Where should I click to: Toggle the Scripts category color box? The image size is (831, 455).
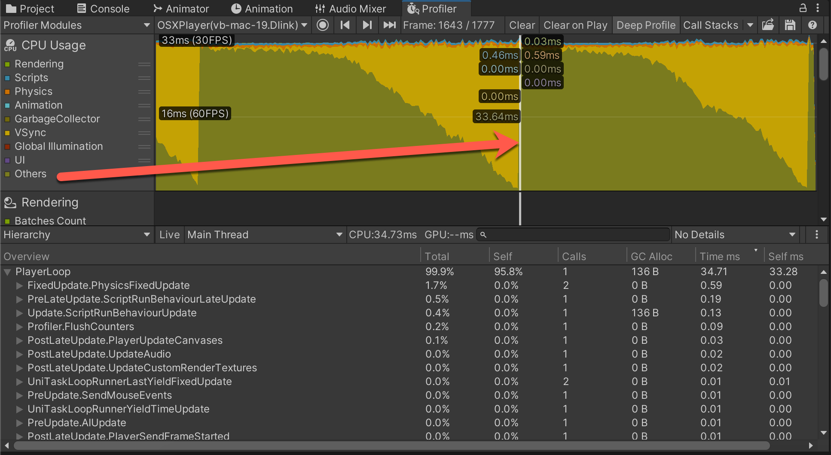point(7,78)
